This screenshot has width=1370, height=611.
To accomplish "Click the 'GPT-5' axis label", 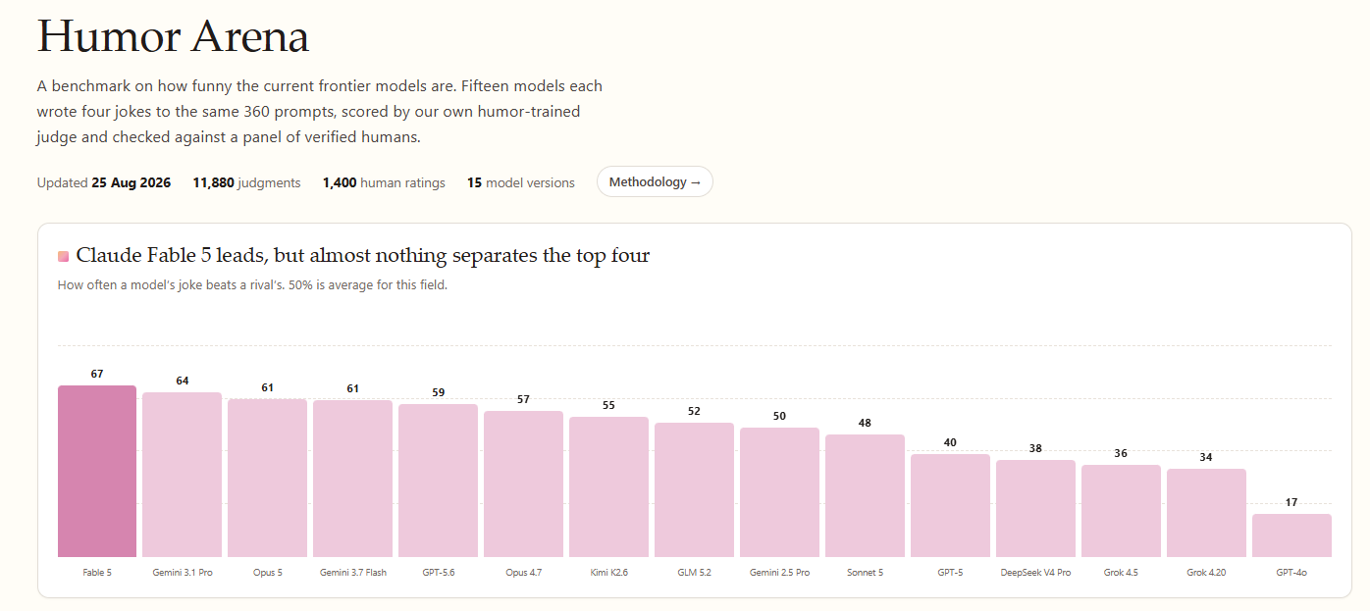I will click(951, 573).
